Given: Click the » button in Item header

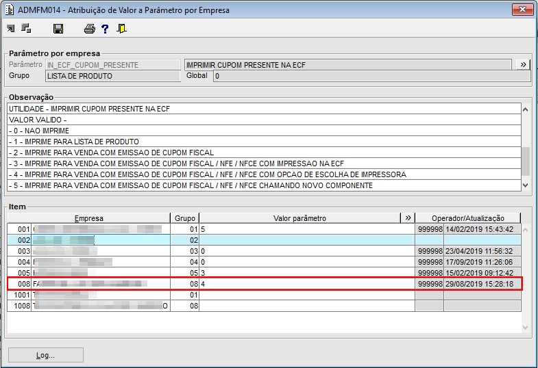Looking at the screenshot, I should 408,218.
